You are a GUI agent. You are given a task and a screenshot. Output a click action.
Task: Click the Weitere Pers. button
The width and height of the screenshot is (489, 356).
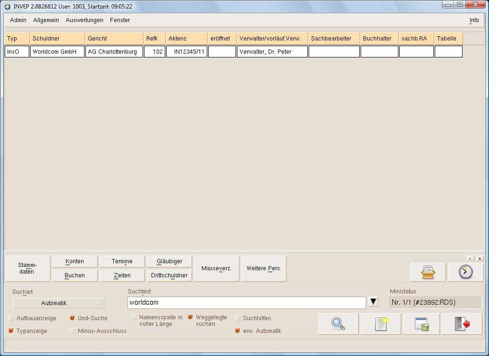pyautogui.click(x=263, y=268)
